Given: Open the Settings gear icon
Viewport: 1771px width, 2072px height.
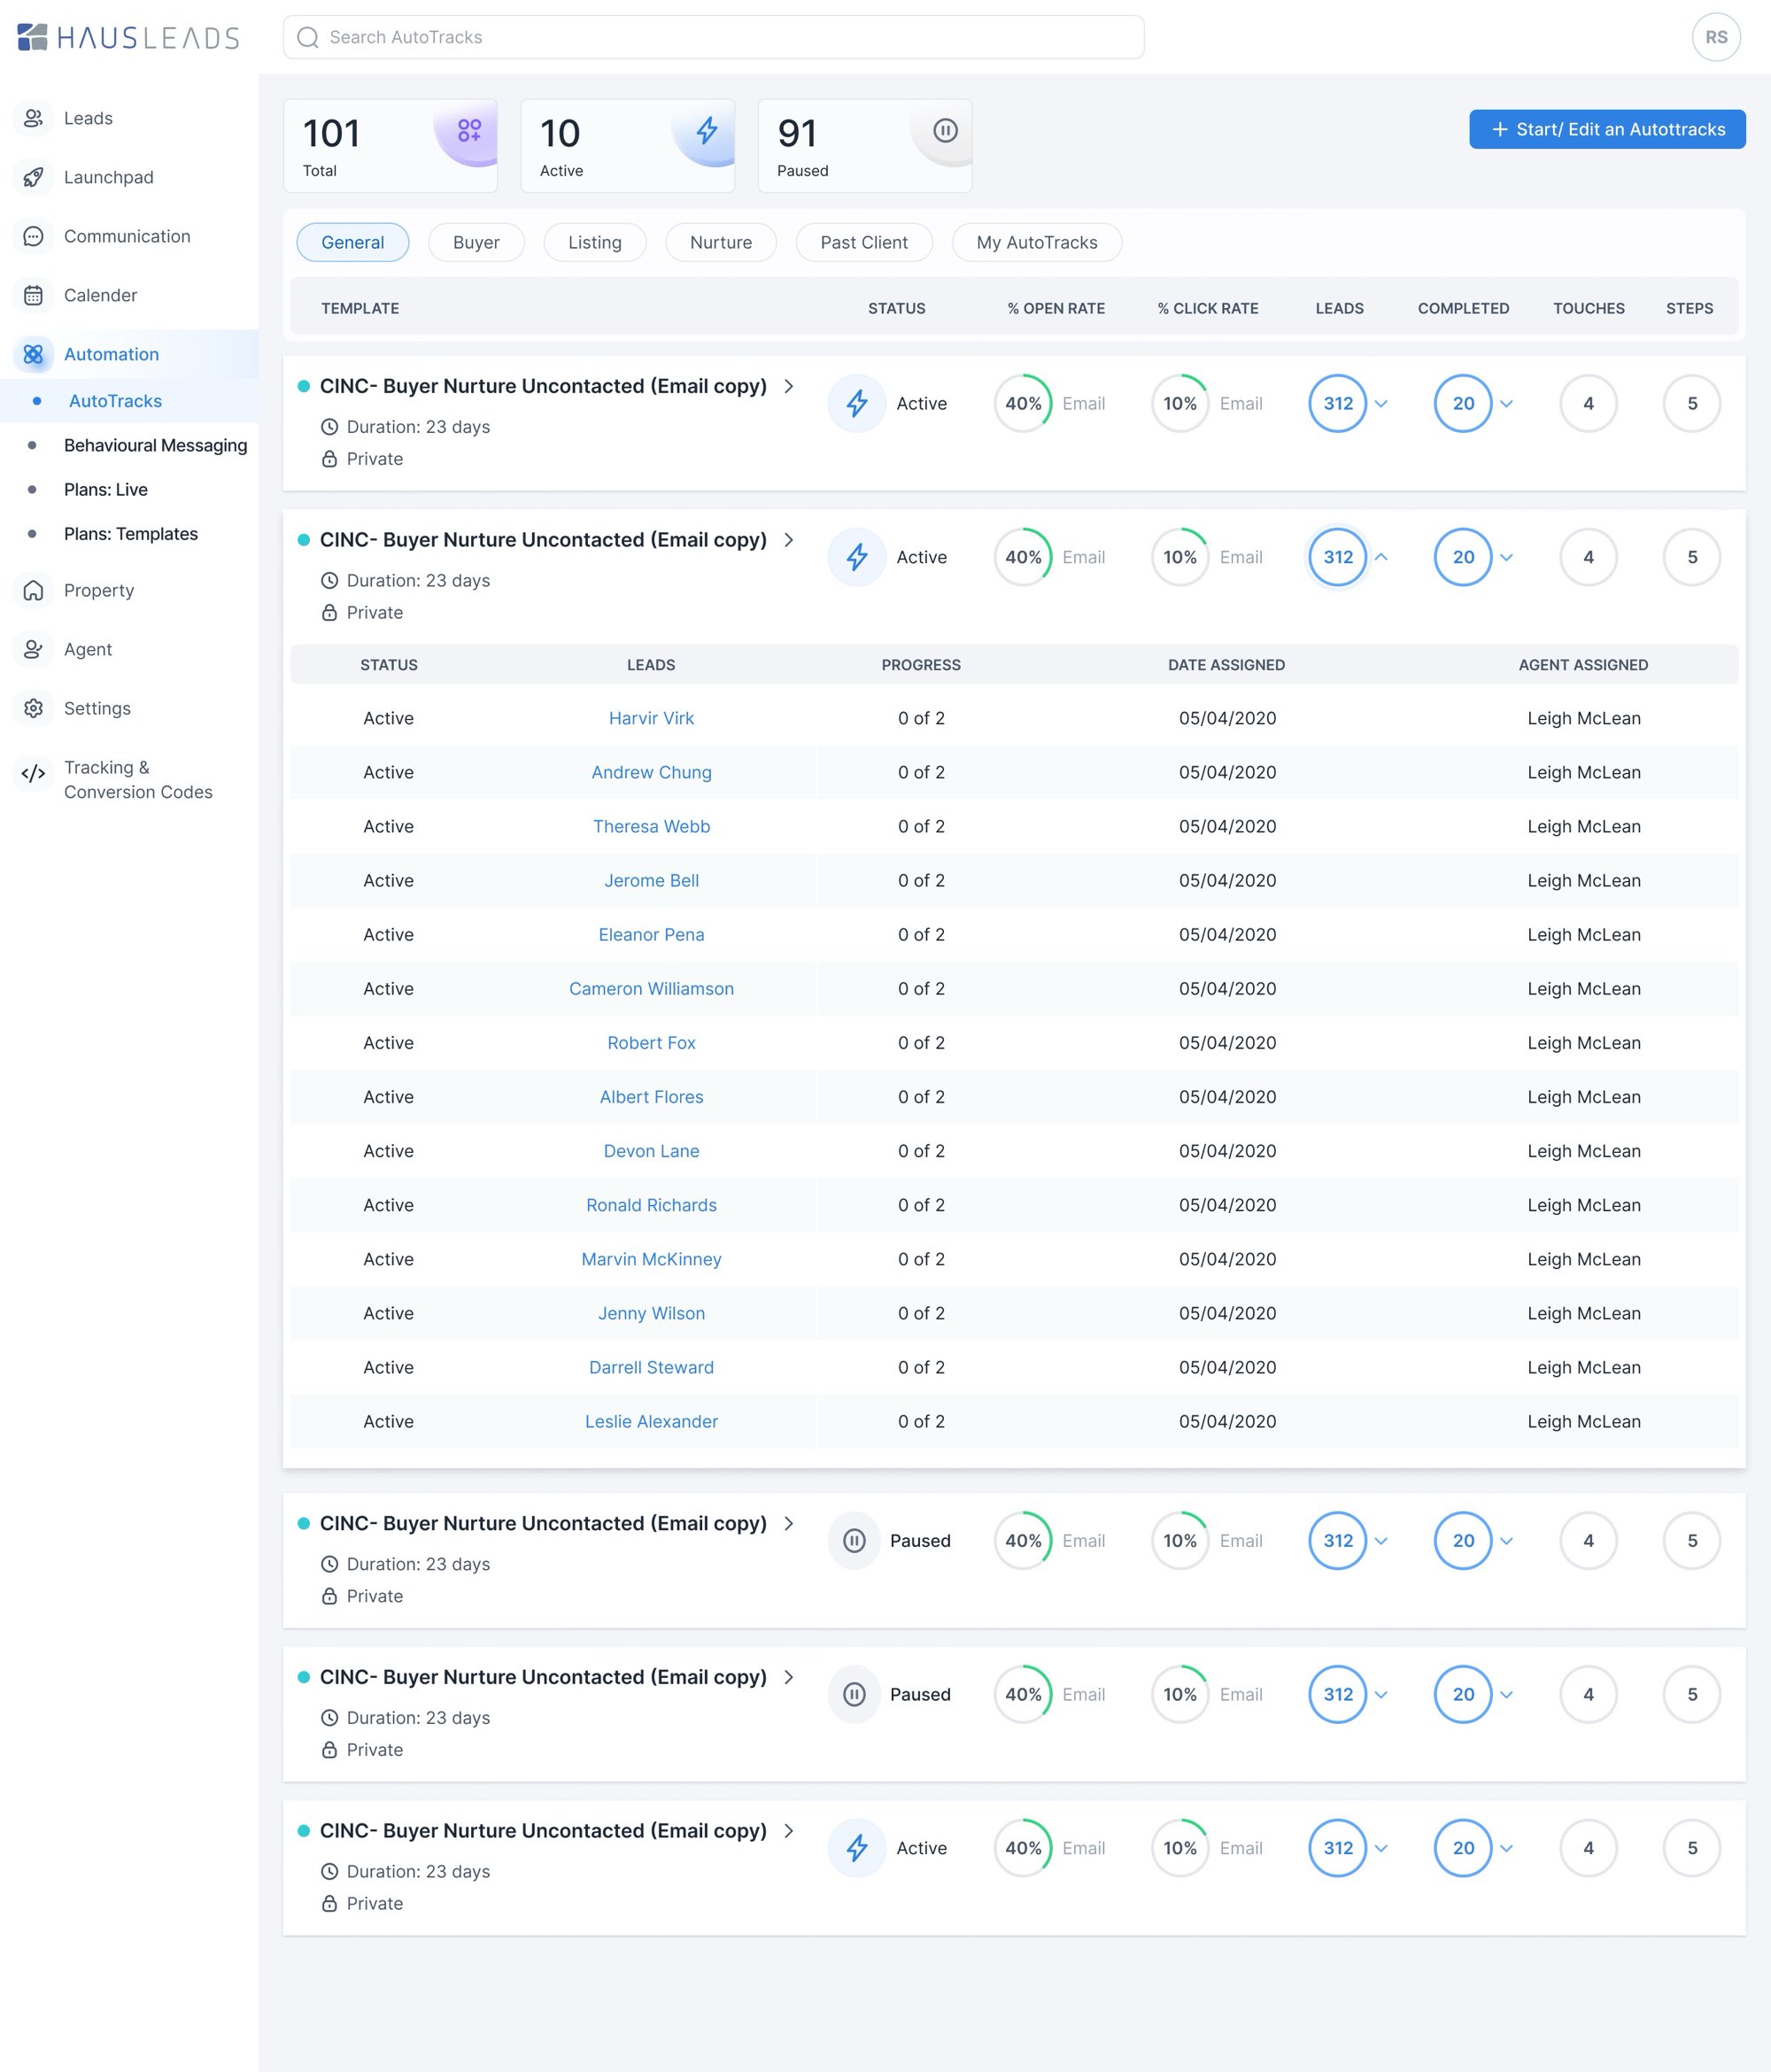Looking at the screenshot, I should pyautogui.click(x=33, y=708).
